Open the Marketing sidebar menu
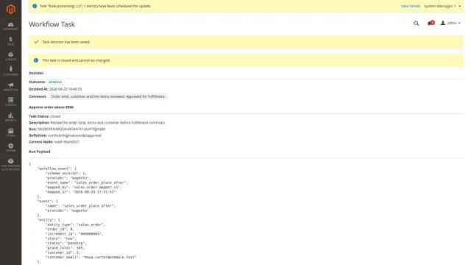471x265 pixels. pyautogui.click(x=10, y=87)
